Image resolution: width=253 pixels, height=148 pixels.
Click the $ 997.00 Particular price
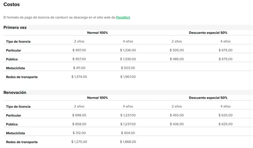coord(79,50)
